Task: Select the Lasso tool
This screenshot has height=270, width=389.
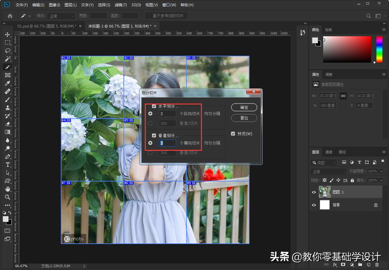Action: 8,51
